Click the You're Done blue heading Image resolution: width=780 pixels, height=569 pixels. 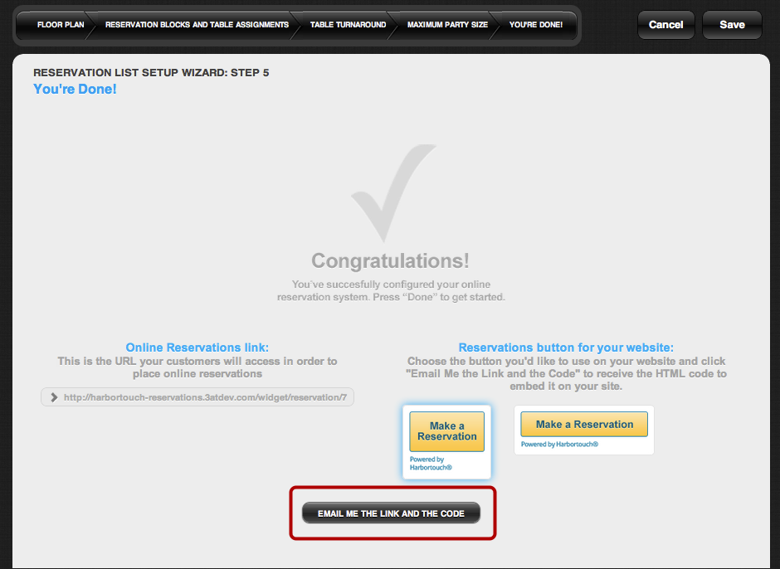point(75,90)
